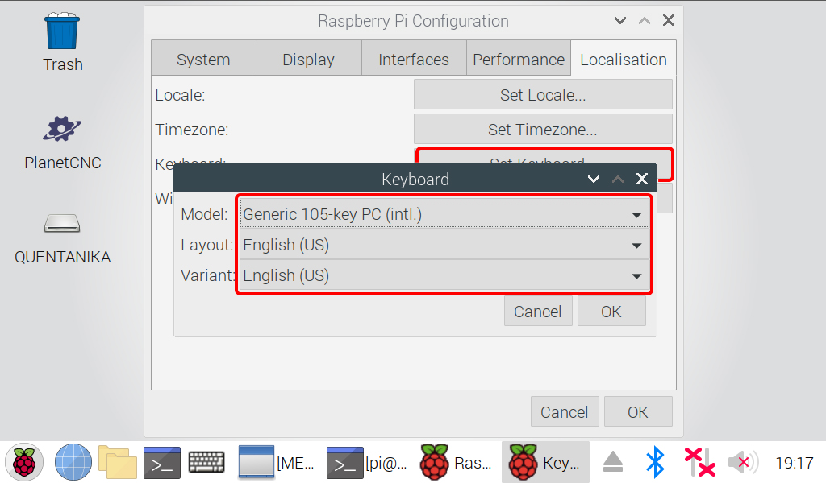Open the clock showing 19:17

[x=795, y=463]
